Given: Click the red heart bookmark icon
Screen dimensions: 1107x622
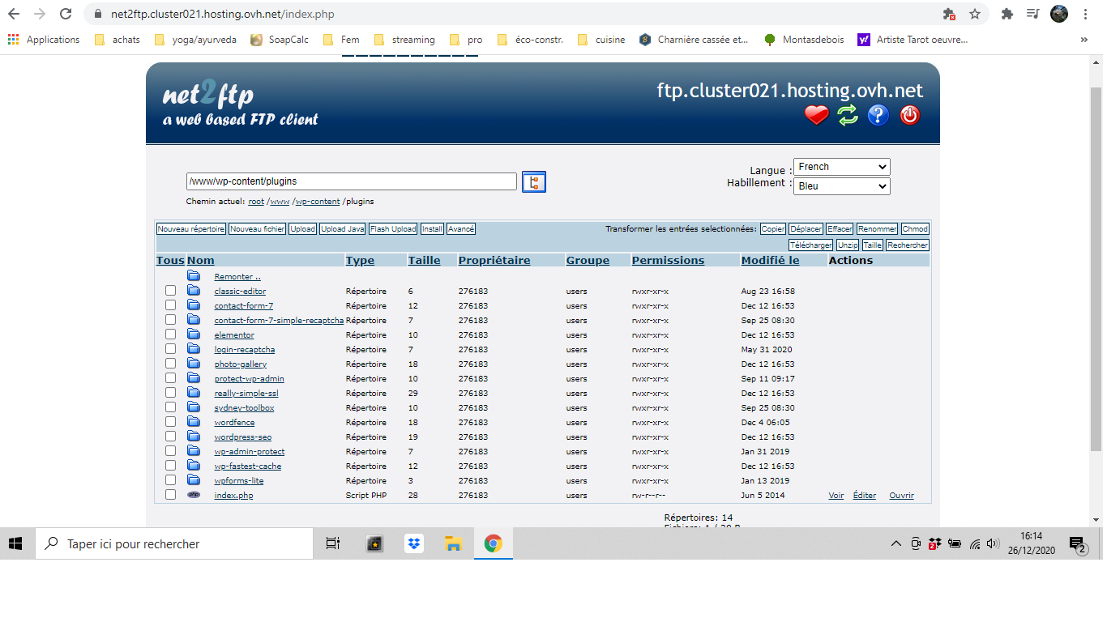Looking at the screenshot, I should (816, 116).
